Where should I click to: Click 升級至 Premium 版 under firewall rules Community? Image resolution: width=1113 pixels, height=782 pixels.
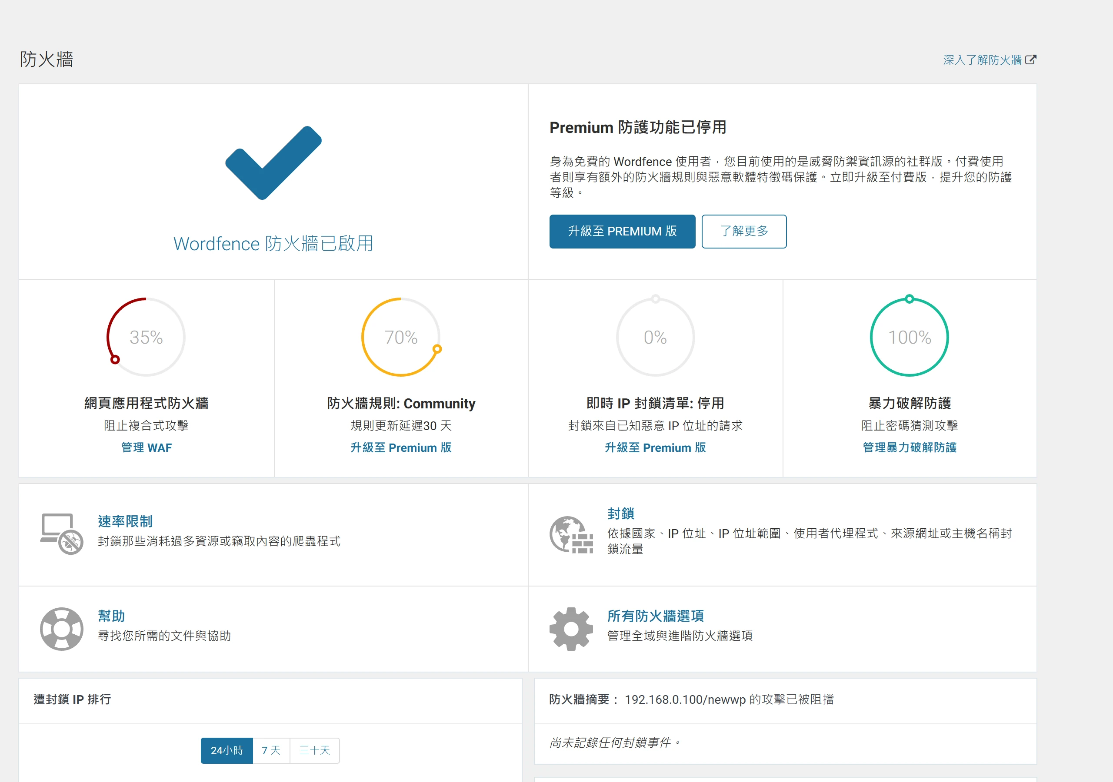click(401, 447)
